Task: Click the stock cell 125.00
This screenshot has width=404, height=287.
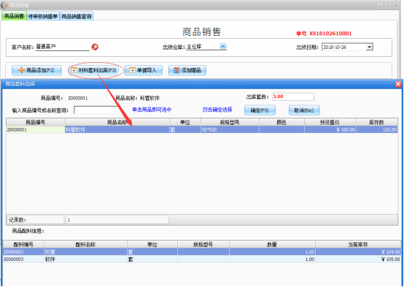Action: pos(377,129)
